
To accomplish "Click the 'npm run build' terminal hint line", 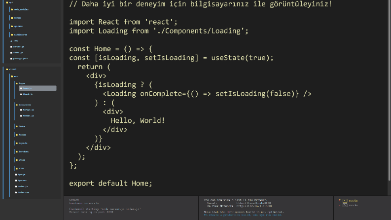I will (x=243, y=215).
